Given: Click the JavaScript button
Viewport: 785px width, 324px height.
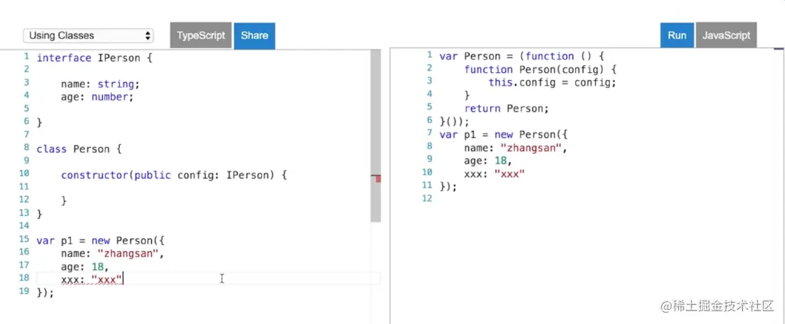Looking at the screenshot, I should pos(726,35).
